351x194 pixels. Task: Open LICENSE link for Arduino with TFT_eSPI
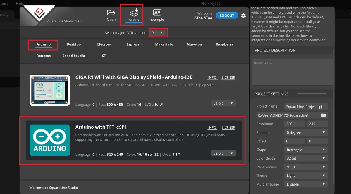click(228, 128)
